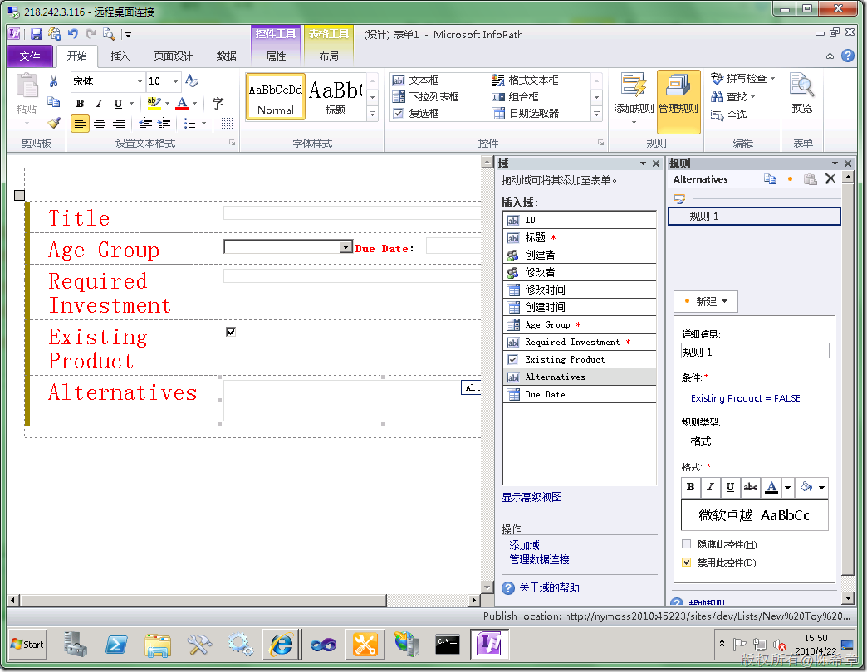Toggle Underline in the rule format toolbar
Screen dimensions: 867x672
[x=730, y=487]
